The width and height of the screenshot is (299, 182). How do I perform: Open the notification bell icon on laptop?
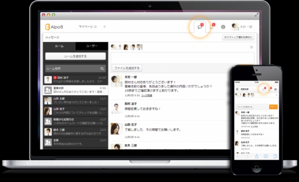click(211, 27)
